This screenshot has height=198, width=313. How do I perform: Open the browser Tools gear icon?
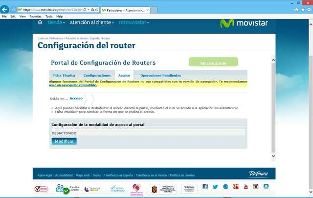click(x=309, y=10)
